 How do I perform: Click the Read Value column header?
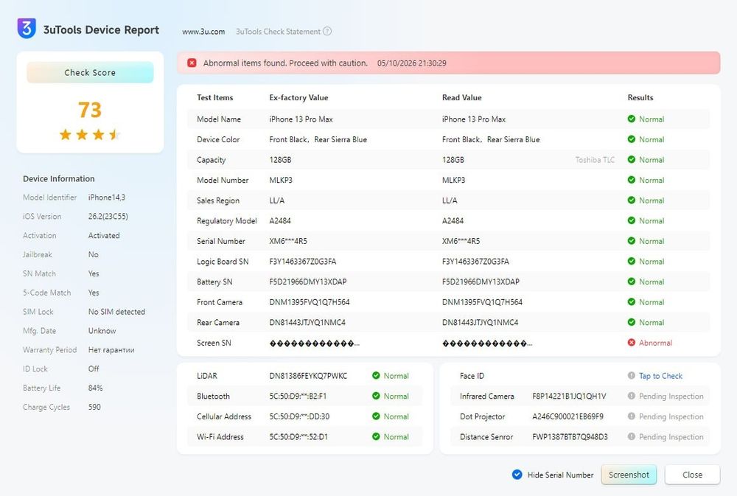coord(461,97)
